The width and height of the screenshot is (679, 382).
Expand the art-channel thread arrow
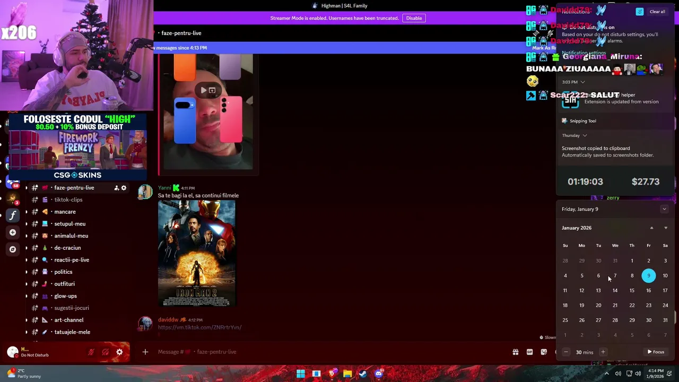(27, 320)
